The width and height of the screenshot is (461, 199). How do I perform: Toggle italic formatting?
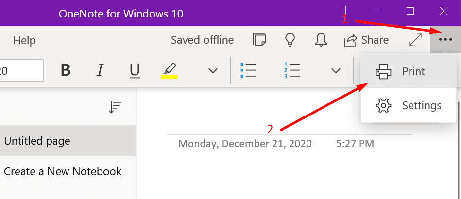pos(100,71)
